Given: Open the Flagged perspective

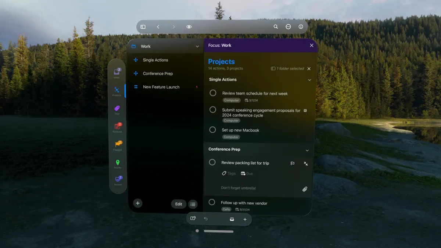Looking at the screenshot, I should point(117,145).
